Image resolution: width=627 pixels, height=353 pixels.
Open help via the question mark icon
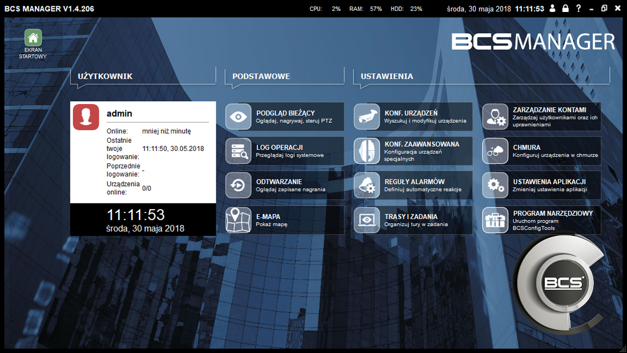pyautogui.click(x=578, y=9)
